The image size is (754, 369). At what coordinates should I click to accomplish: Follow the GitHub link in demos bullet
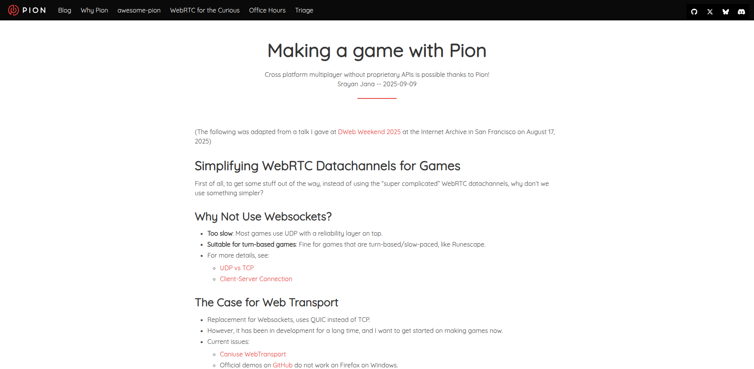coord(283,365)
